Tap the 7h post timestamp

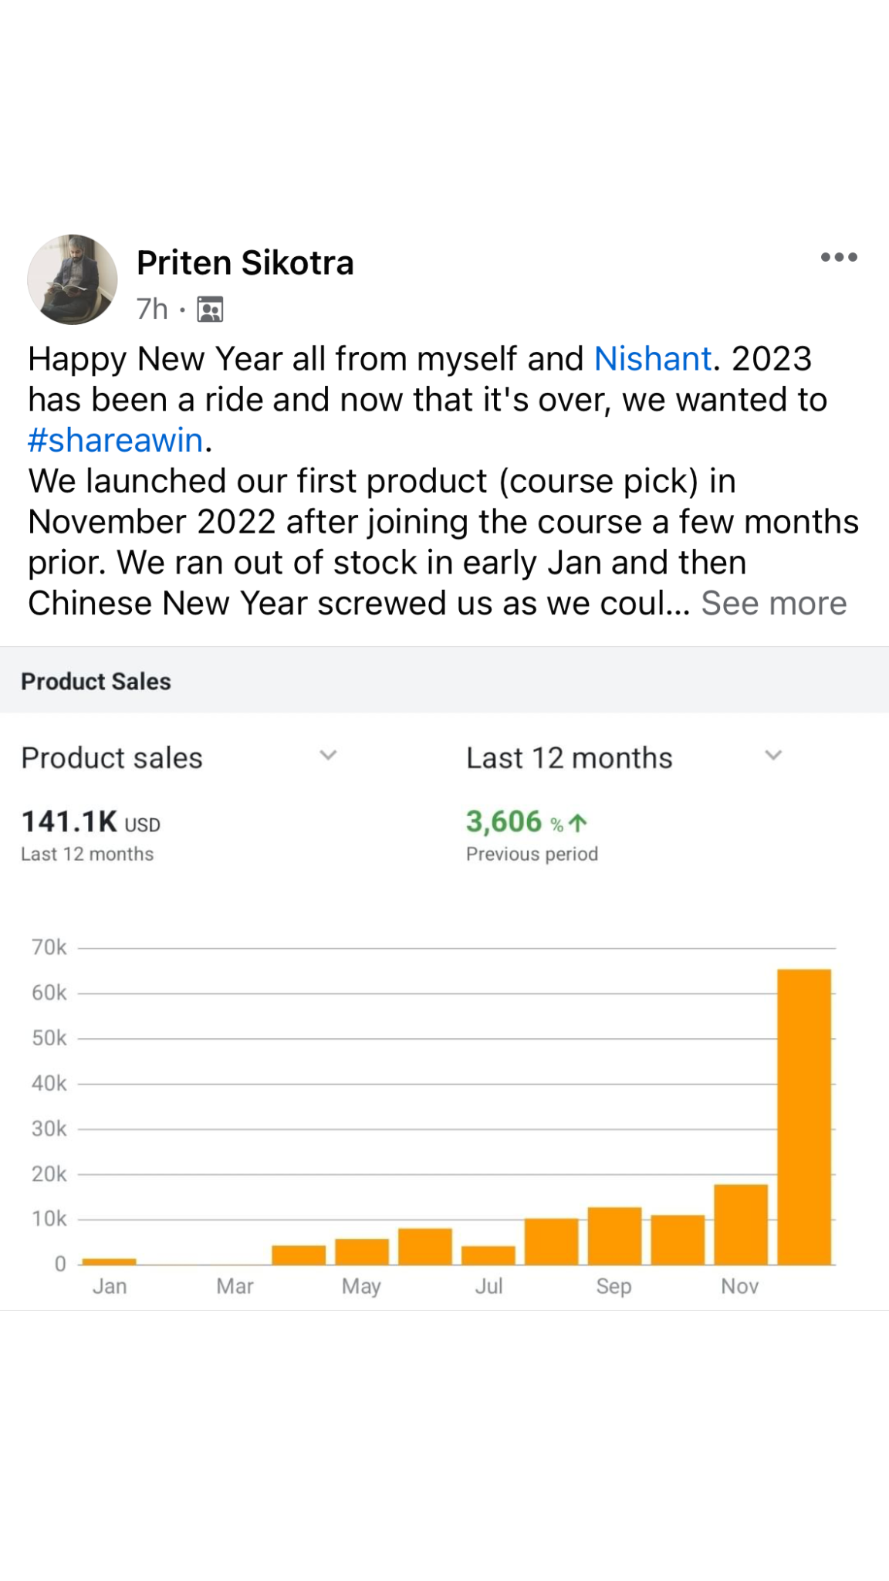pos(152,310)
